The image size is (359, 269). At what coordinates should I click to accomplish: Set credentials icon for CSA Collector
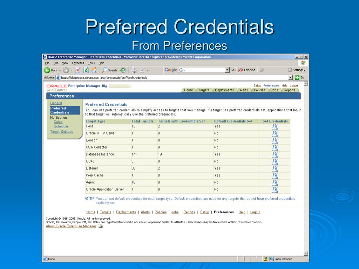click(x=275, y=148)
